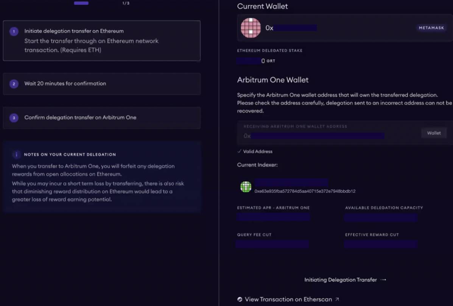
Task: Click the Valid Address checkmark
Action: pyautogui.click(x=239, y=151)
